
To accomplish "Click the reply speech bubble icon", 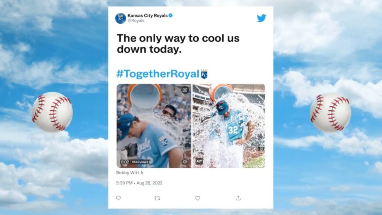I will click(x=118, y=198).
